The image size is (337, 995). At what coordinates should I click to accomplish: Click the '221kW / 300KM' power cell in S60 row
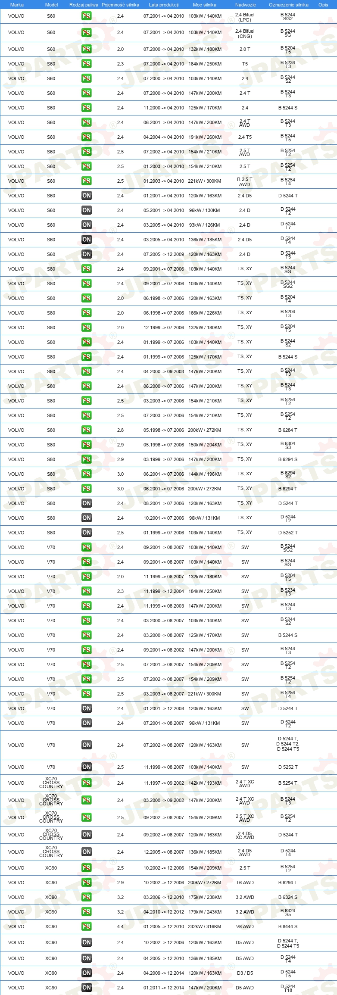pos(205,181)
